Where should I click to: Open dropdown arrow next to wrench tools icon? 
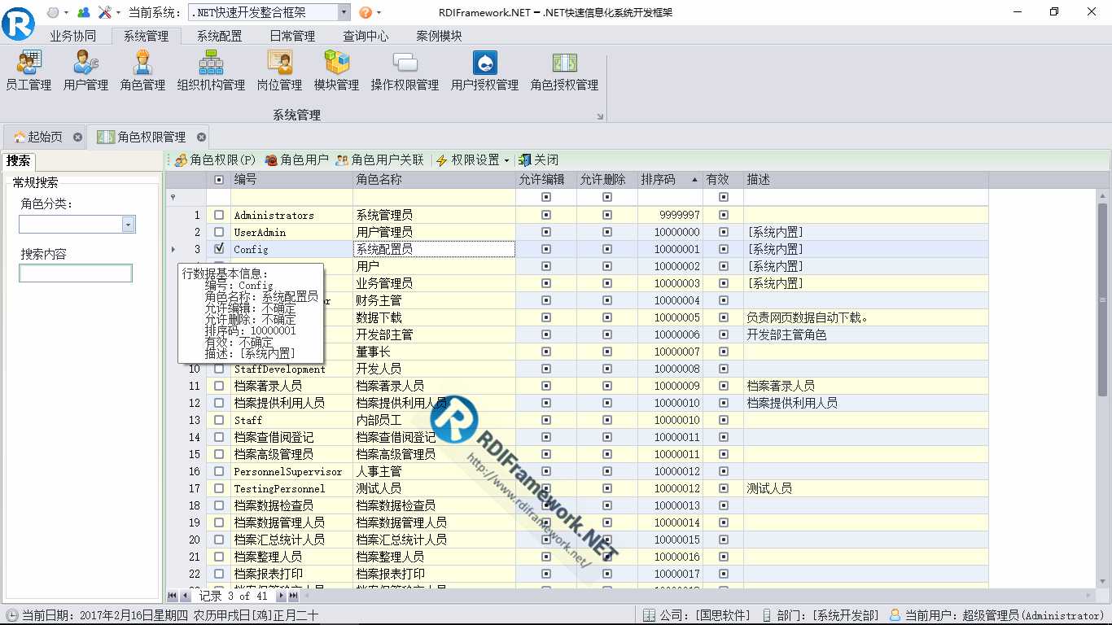coord(118,13)
